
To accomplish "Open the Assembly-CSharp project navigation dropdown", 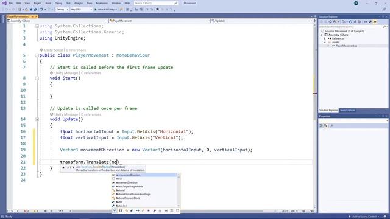I will click(x=58, y=21).
